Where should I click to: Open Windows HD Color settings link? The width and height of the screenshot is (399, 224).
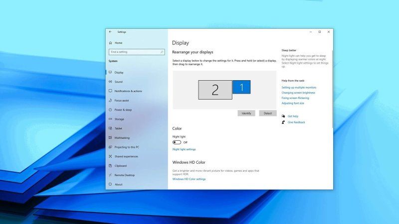[189, 179]
